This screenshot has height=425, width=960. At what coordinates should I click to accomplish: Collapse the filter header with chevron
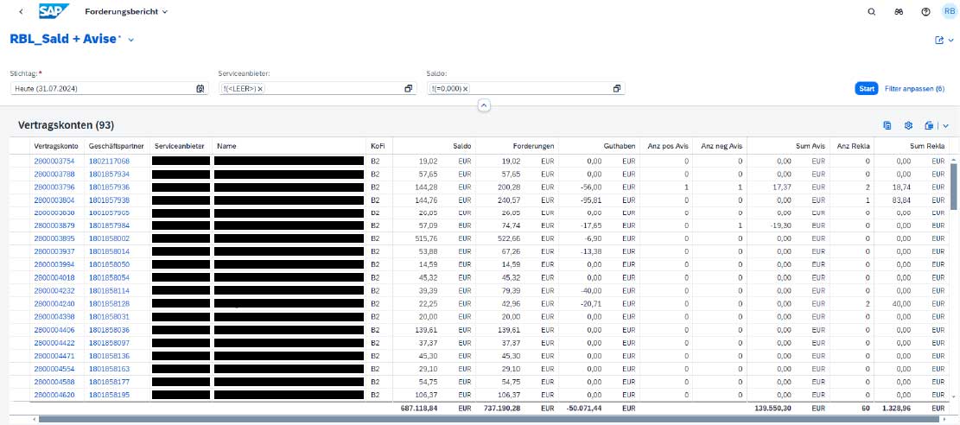pos(484,105)
